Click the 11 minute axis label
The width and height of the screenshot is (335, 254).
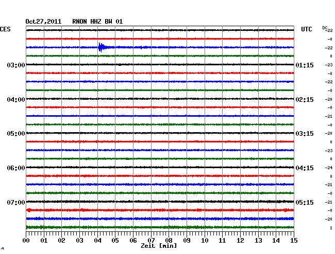(x=223, y=241)
